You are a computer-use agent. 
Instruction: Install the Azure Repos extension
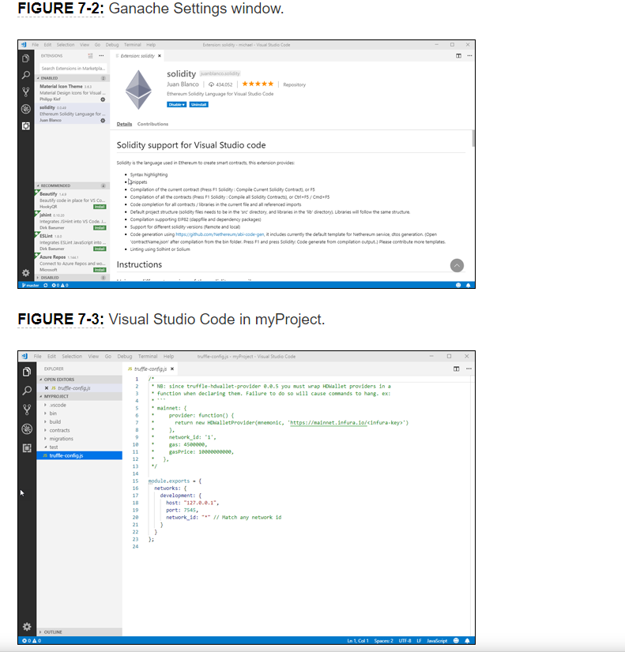100,270
